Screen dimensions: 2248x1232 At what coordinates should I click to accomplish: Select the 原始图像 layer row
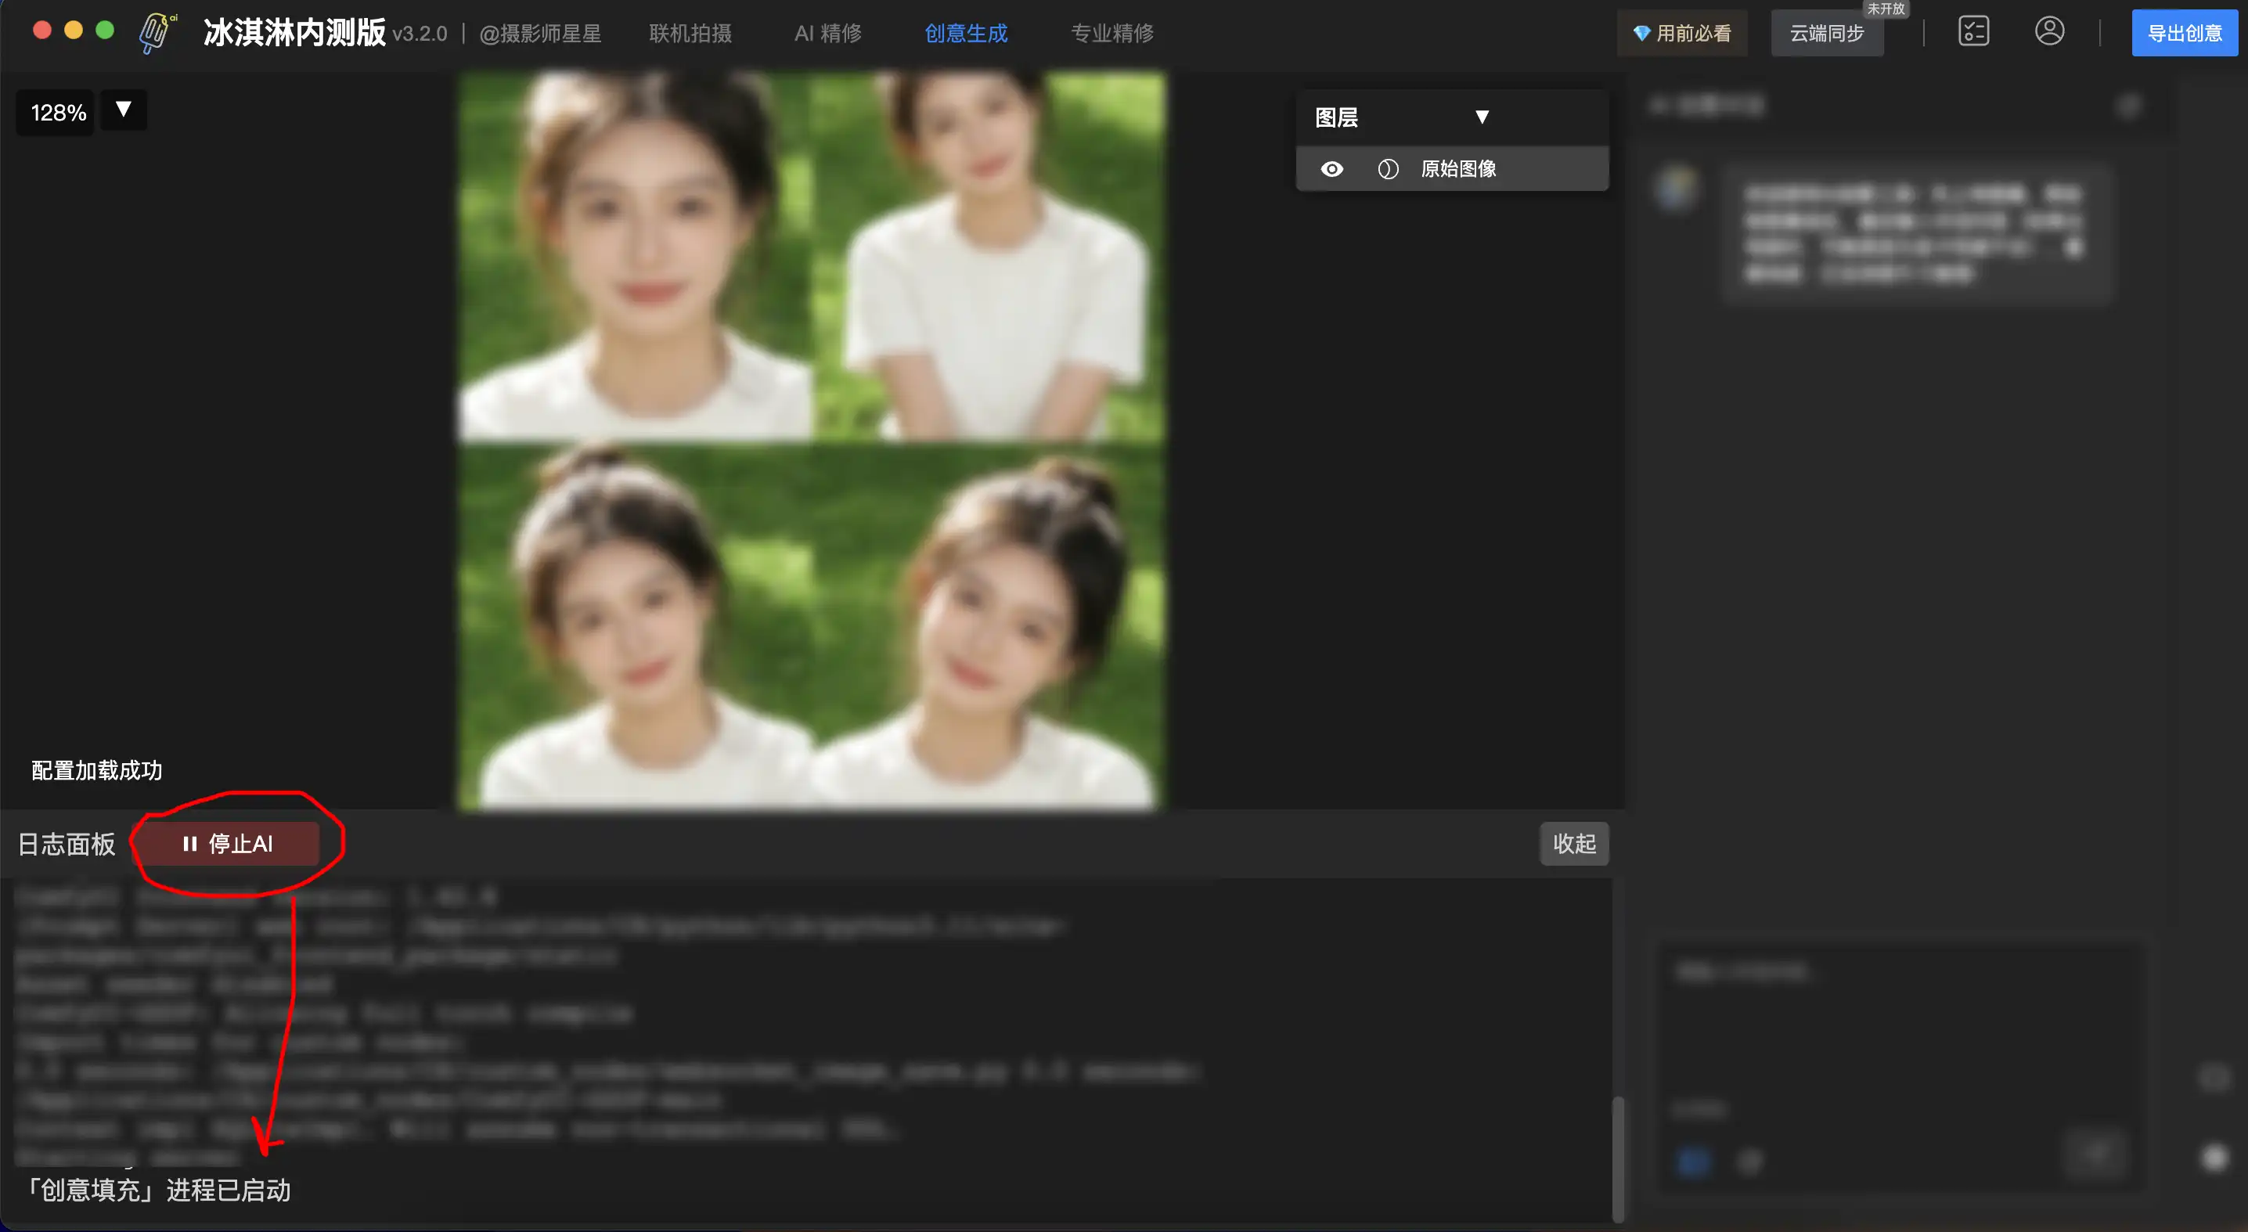pyautogui.click(x=1452, y=168)
